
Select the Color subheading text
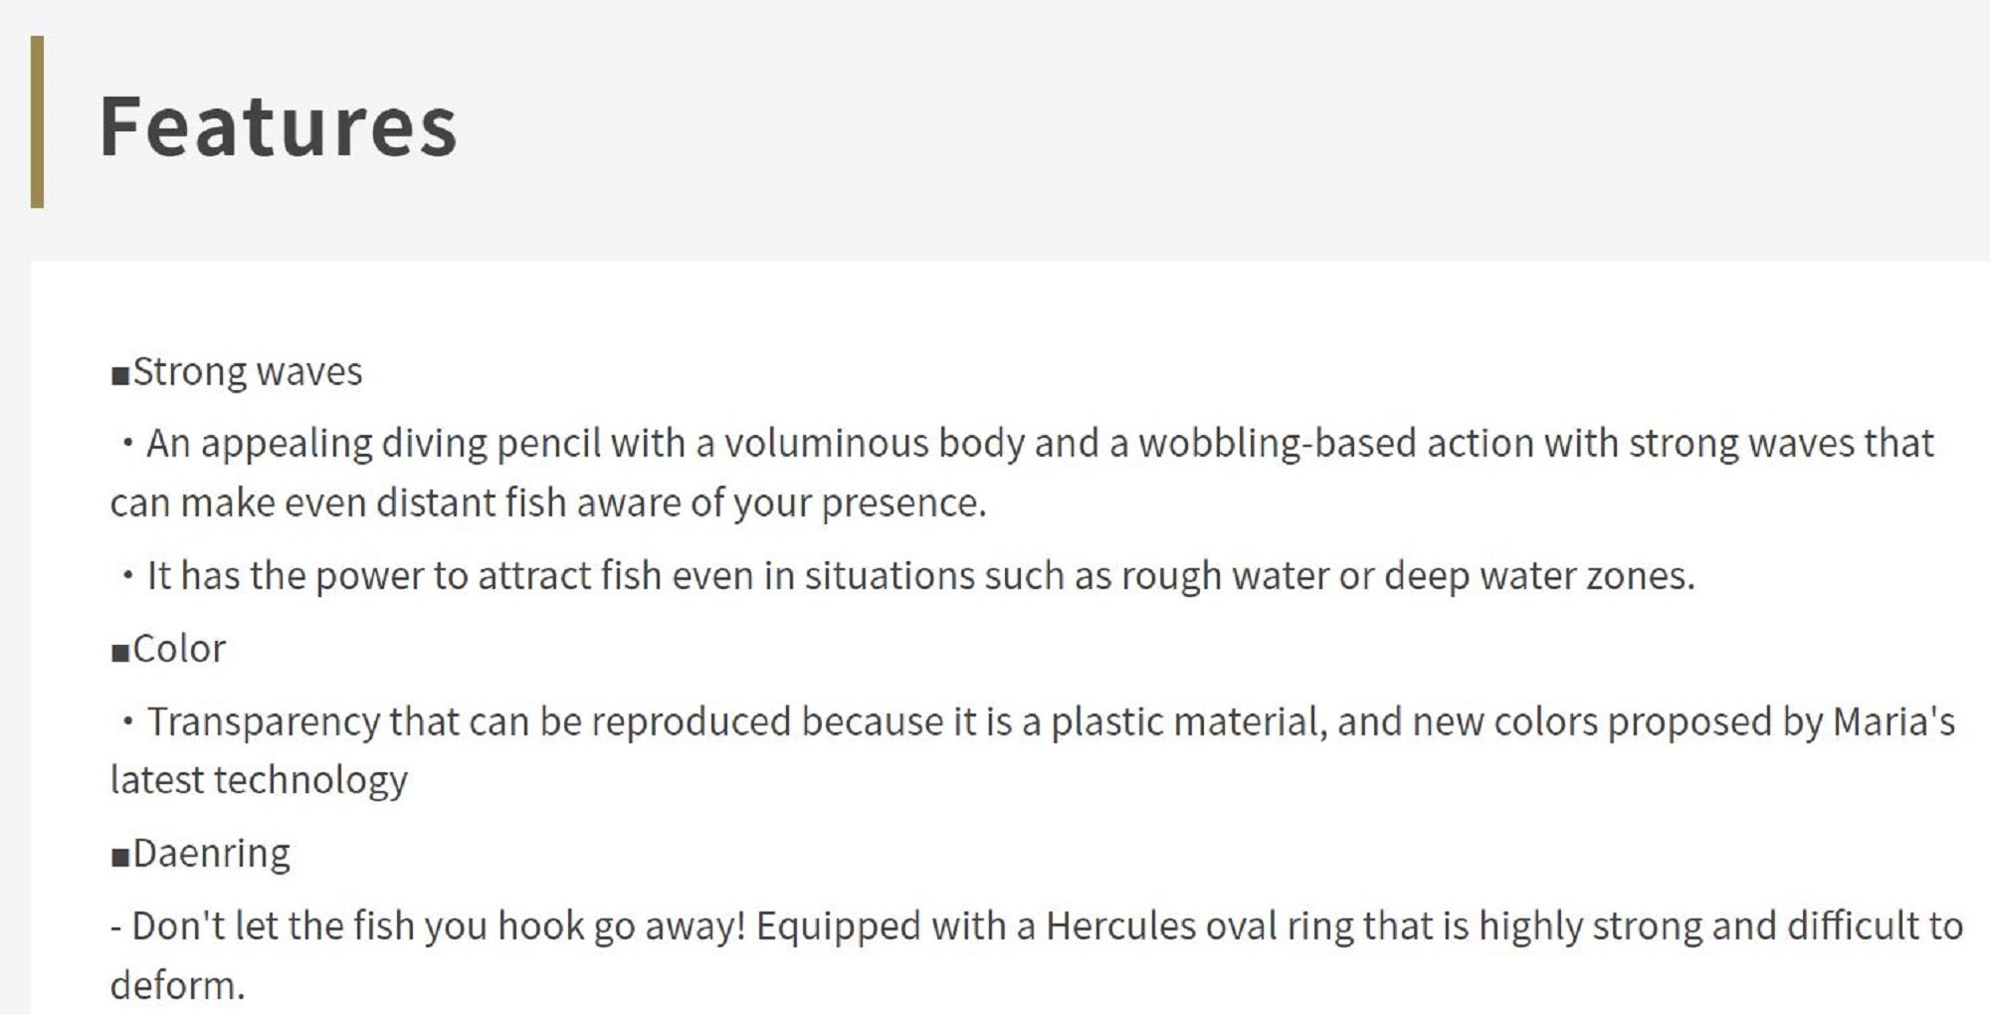pyautogui.click(x=179, y=649)
